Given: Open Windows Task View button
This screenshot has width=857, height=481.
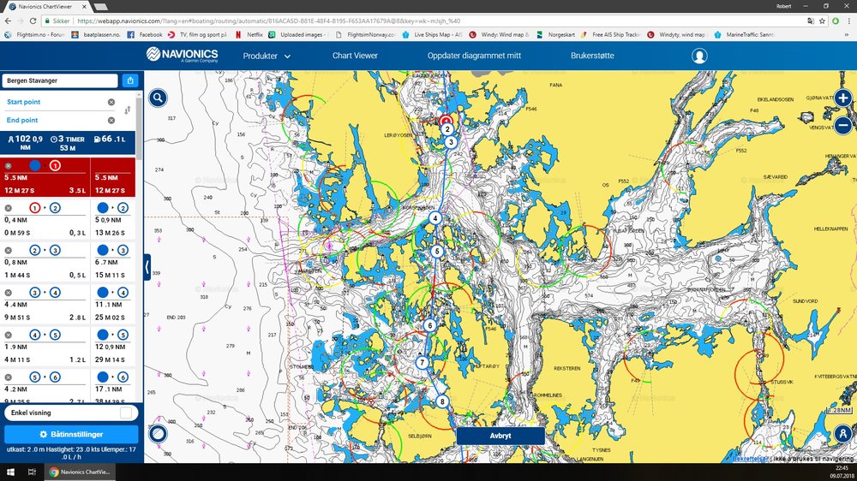Looking at the screenshot, I should (33, 472).
